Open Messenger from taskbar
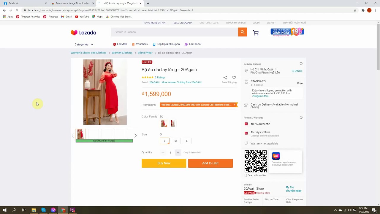380x214 pixels. tap(53, 210)
